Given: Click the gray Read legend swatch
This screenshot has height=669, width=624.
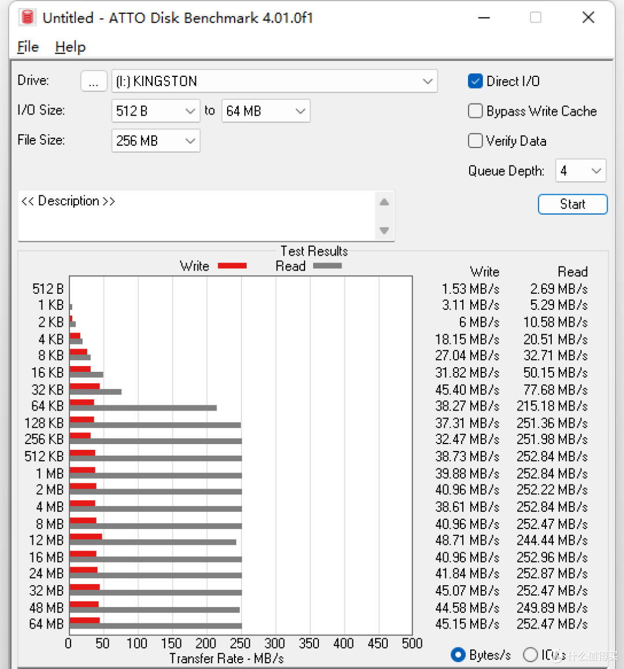Looking at the screenshot, I should coord(327,266).
